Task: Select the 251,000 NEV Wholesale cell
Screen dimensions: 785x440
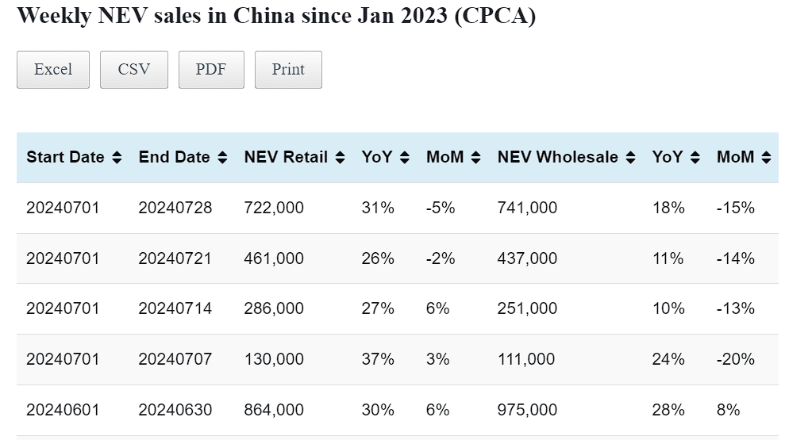Action: coord(527,308)
